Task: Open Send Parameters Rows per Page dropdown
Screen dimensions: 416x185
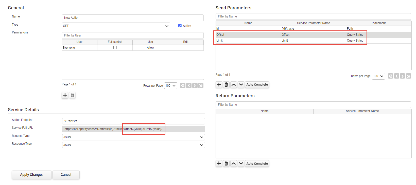Action: (378, 76)
